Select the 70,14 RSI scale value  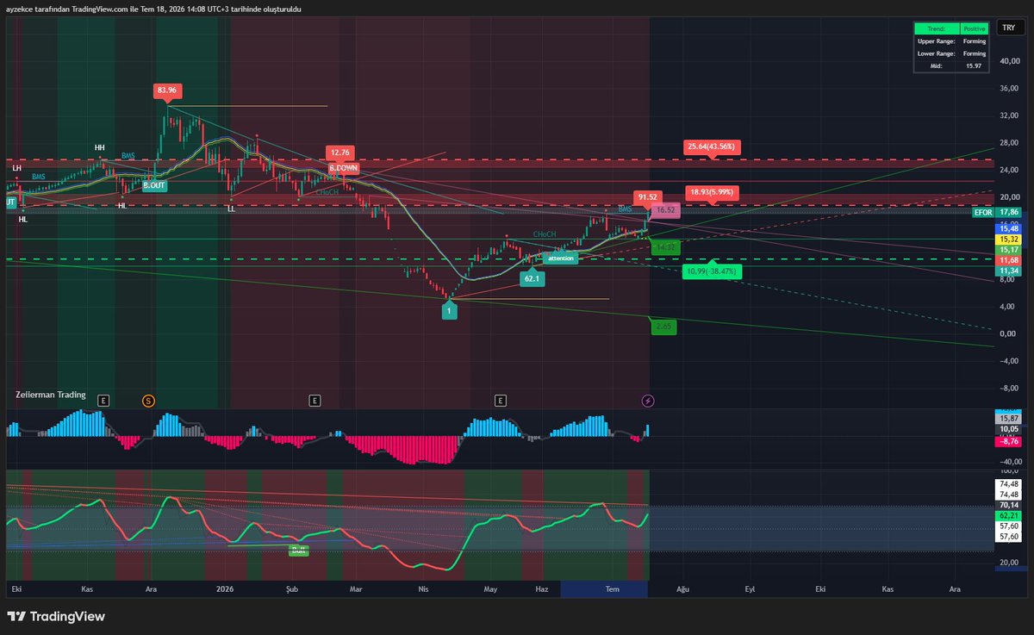[1009, 506]
